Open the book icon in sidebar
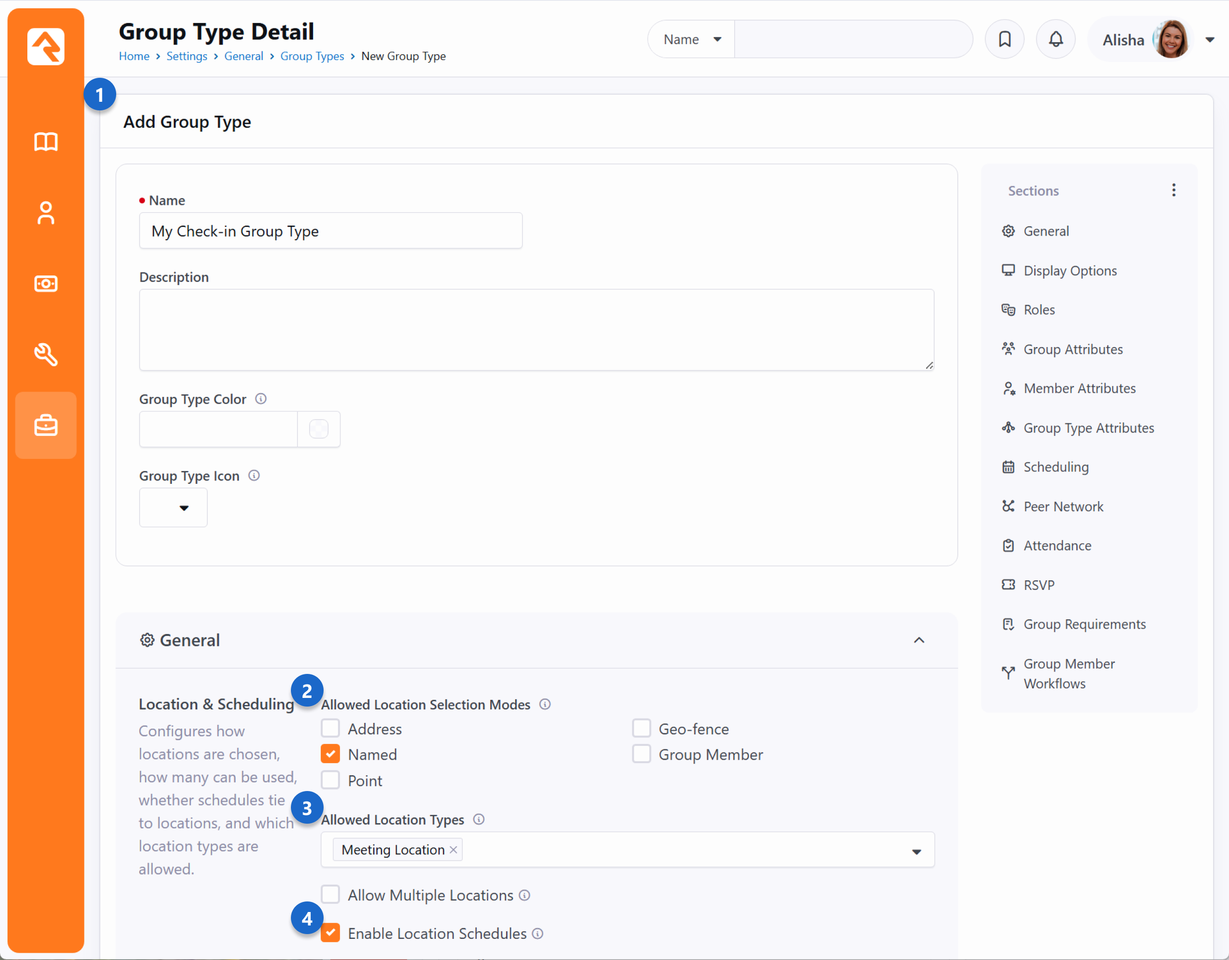 [x=46, y=142]
